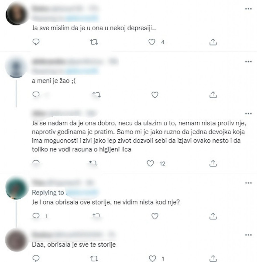This screenshot has width=257, height=262.
Task: Open more options on 'a meni je žao' tweet
Action: (x=248, y=61)
